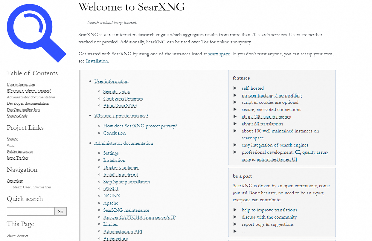The height and width of the screenshot is (241, 372).
Task: Visit the searx.space link
Action: coord(219,54)
